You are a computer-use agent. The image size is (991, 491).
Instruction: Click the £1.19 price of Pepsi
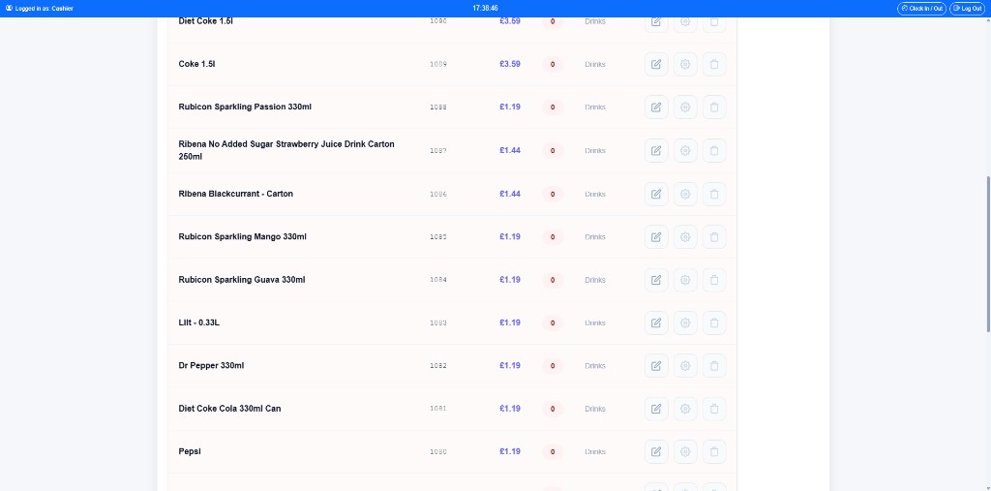pyautogui.click(x=510, y=451)
